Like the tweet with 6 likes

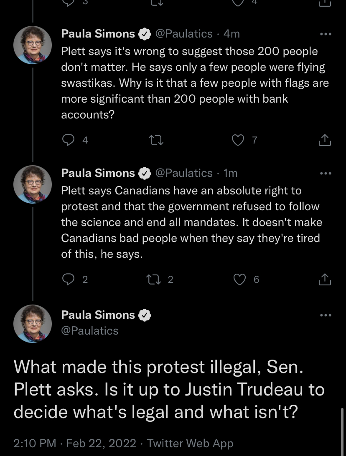click(x=240, y=280)
